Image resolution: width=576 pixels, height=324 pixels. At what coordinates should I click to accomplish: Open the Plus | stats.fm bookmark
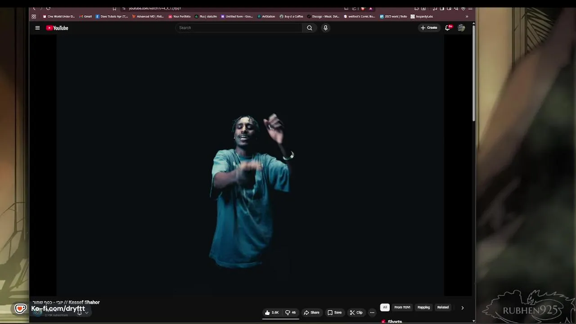(x=206, y=17)
